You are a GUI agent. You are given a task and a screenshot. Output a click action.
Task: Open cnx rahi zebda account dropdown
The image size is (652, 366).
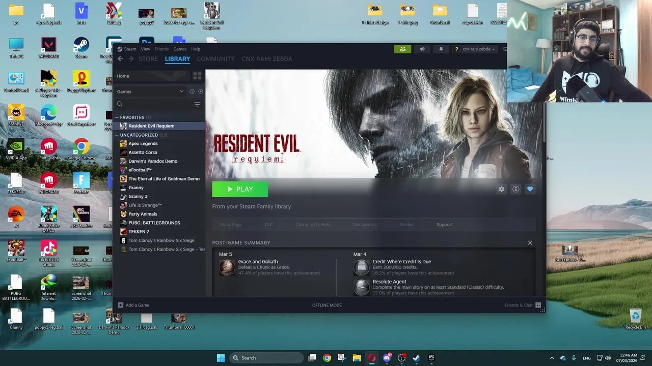[478, 49]
